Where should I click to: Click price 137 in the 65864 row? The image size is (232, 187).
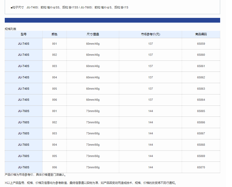click(x=150, y=100)
